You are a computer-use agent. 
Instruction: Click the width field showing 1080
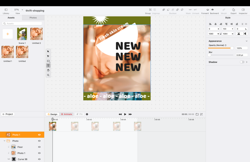[214, 34]
